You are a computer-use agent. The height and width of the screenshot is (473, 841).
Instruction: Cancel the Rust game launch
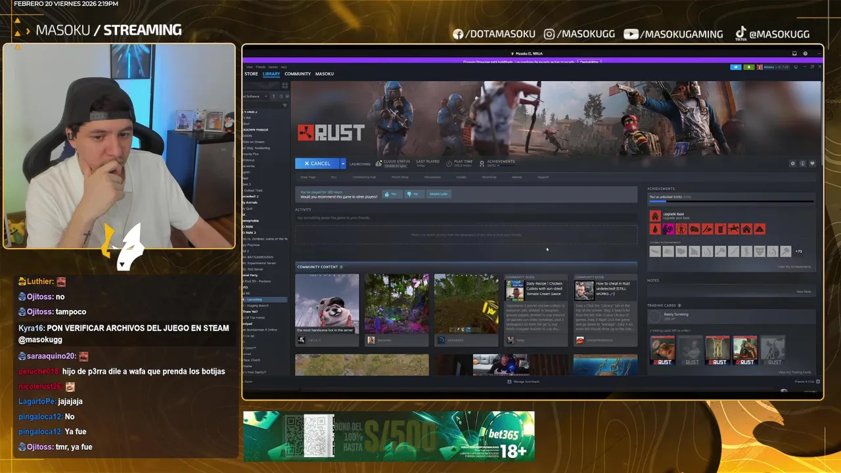click(x=317, y=164)
